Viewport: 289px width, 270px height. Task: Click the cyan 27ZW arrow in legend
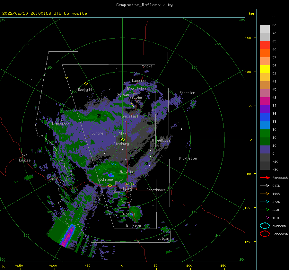pyautogui.click(x=265, y=202)
